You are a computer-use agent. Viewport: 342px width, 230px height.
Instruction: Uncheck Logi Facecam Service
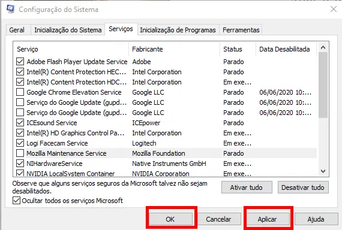click(20, 143)
